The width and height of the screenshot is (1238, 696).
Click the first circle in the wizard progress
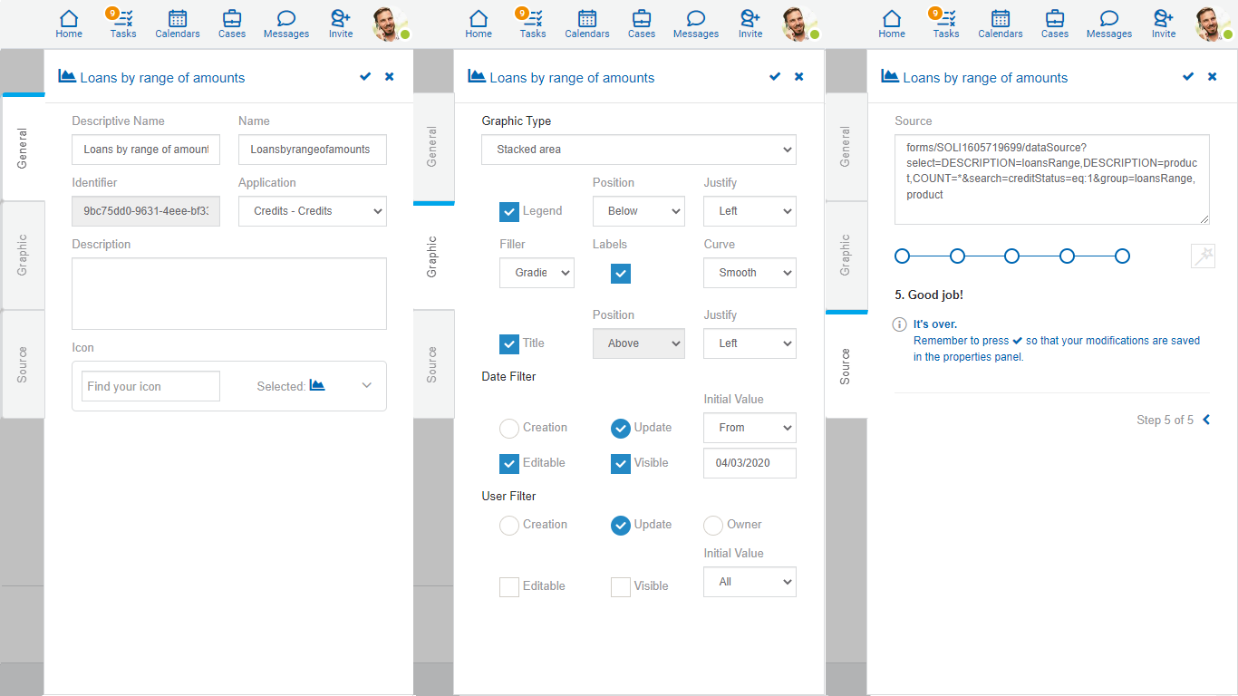[902, 256]
